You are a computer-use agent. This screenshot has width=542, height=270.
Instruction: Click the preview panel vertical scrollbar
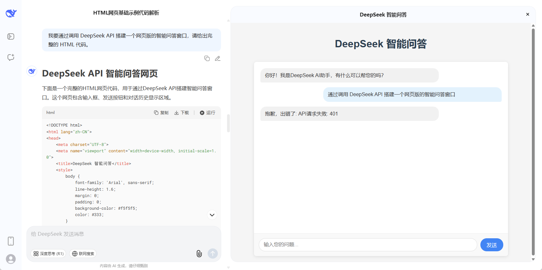(x=533, y=142)
